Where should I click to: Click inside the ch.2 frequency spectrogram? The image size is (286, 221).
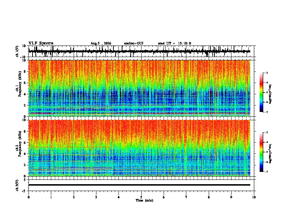[139, 148]
